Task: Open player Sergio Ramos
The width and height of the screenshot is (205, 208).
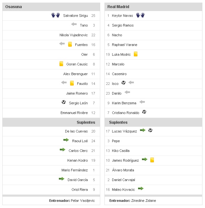Action: [123, 25]
